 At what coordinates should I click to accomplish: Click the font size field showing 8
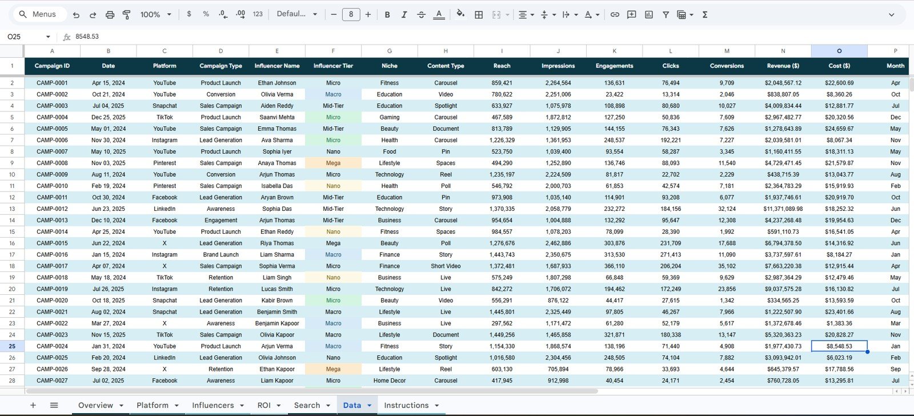351,14
